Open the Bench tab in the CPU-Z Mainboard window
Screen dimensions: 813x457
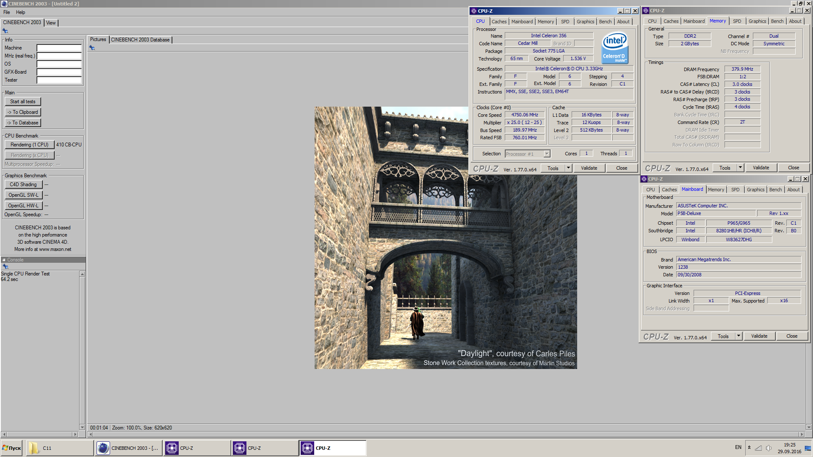[x=775, y=190]
